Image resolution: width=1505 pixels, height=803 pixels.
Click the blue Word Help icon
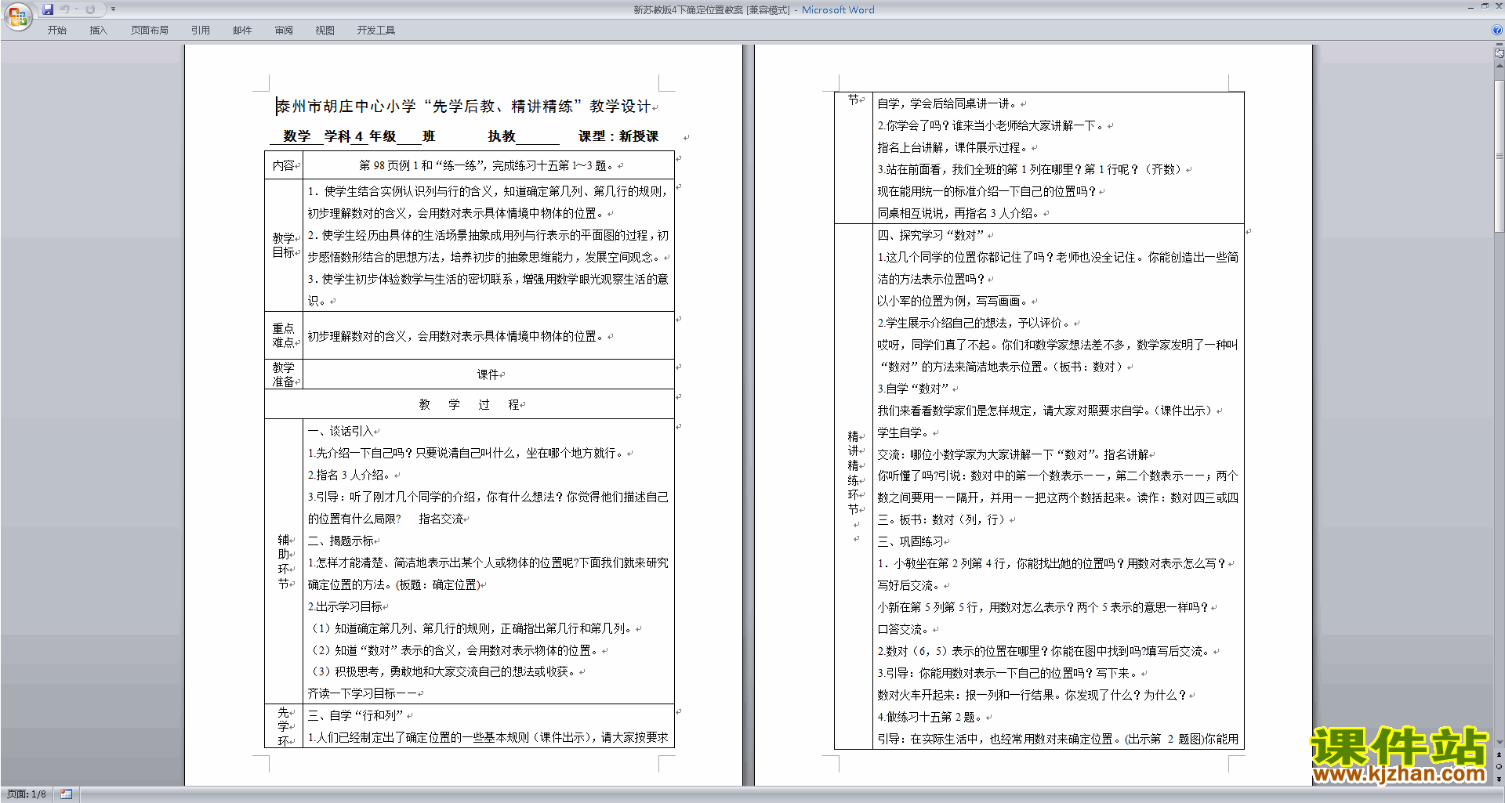1496,30
